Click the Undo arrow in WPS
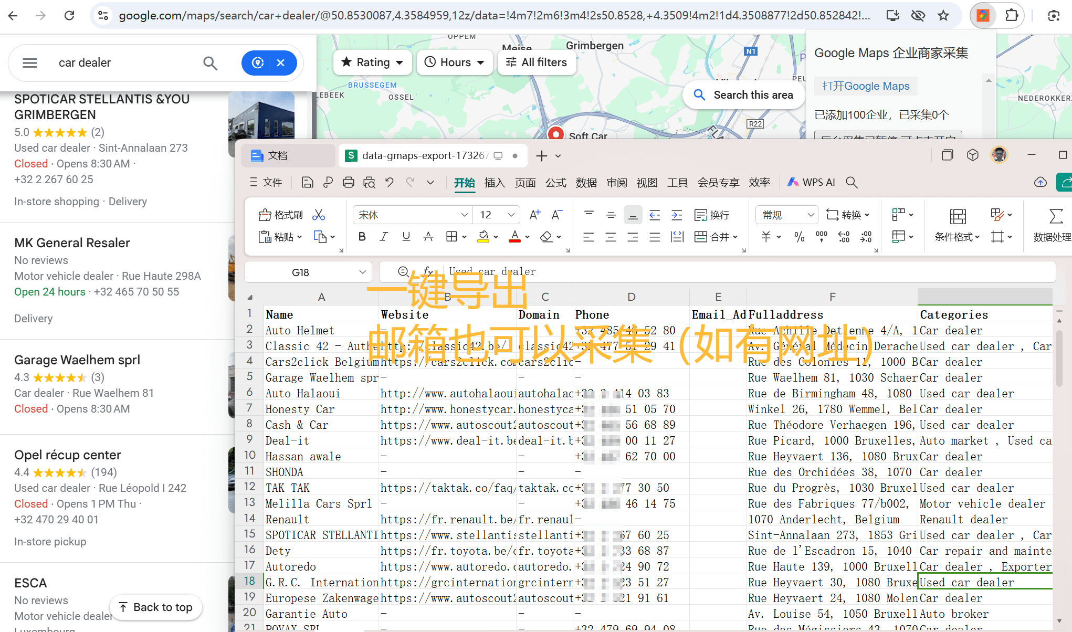The image size is (1072, 632). (389, 182)
